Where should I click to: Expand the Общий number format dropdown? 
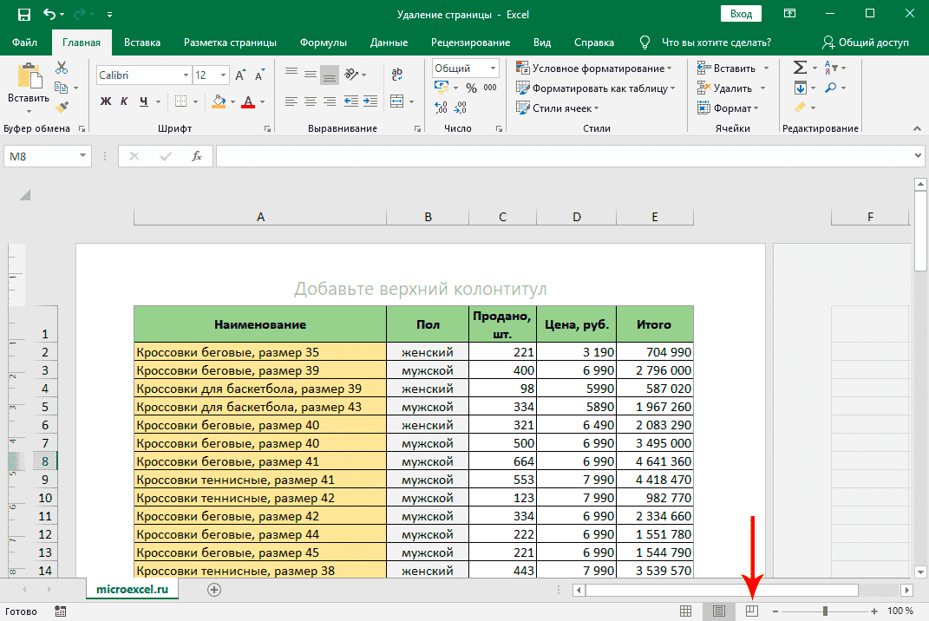[493, 69]
